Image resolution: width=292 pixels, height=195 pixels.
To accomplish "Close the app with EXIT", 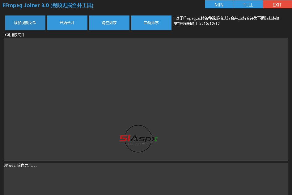I will click(x=277, y=4).
